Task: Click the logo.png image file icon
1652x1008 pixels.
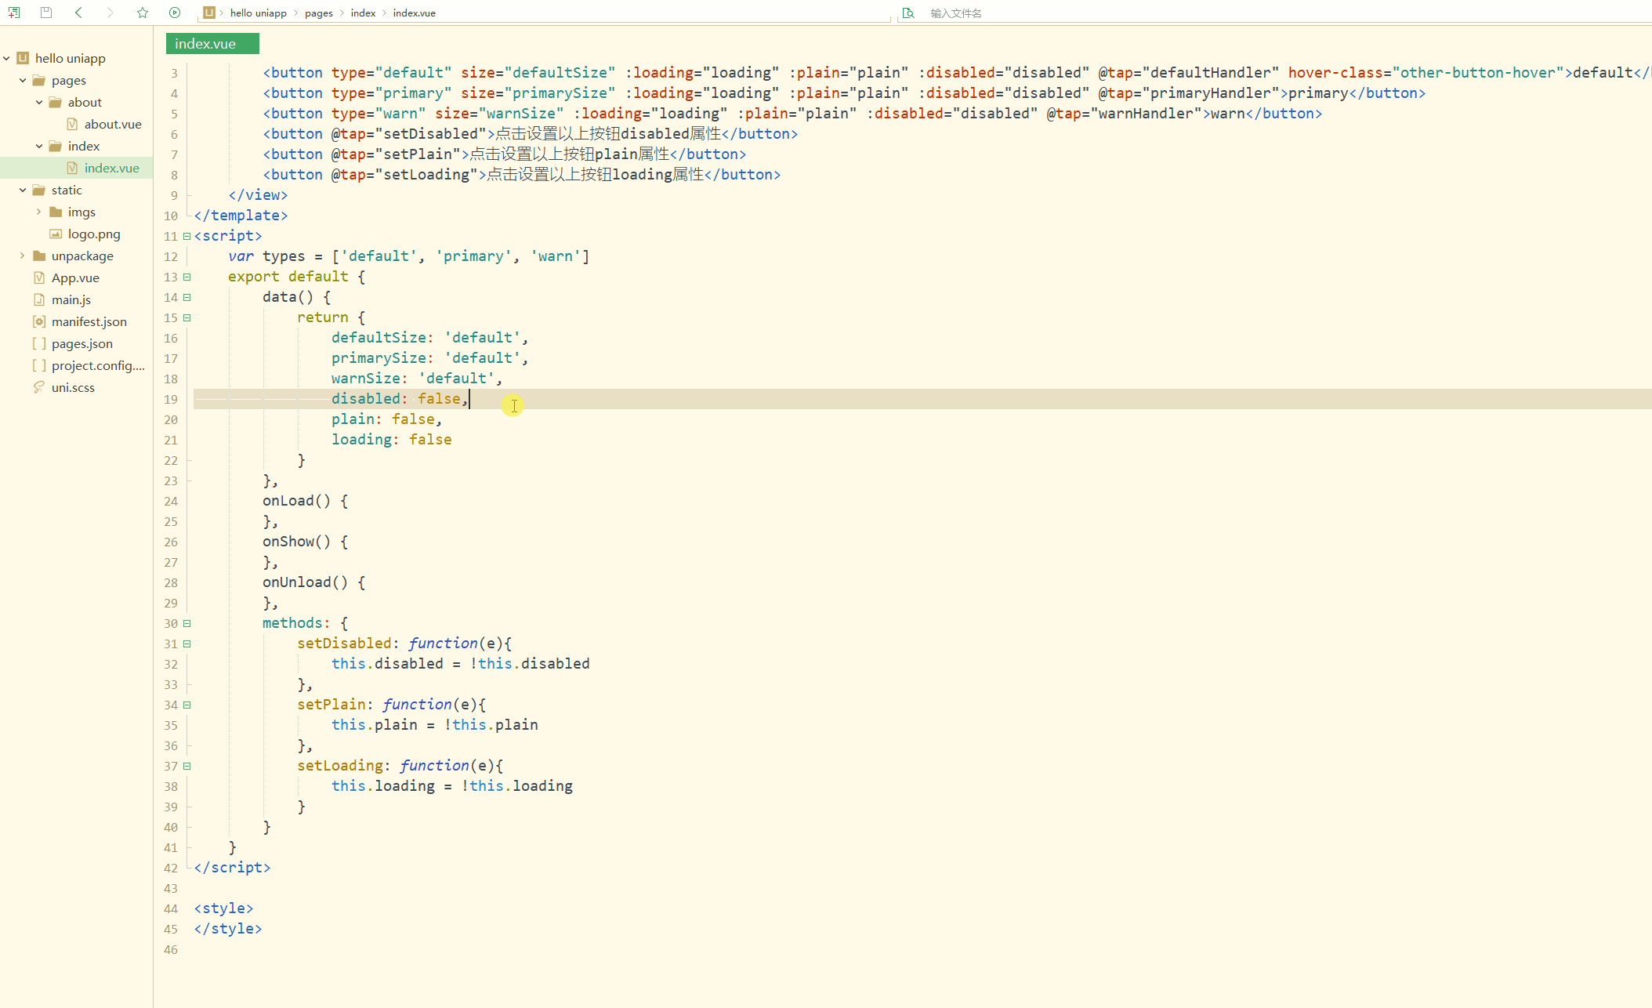Action: pyautogui.click(x=56, y=234)
